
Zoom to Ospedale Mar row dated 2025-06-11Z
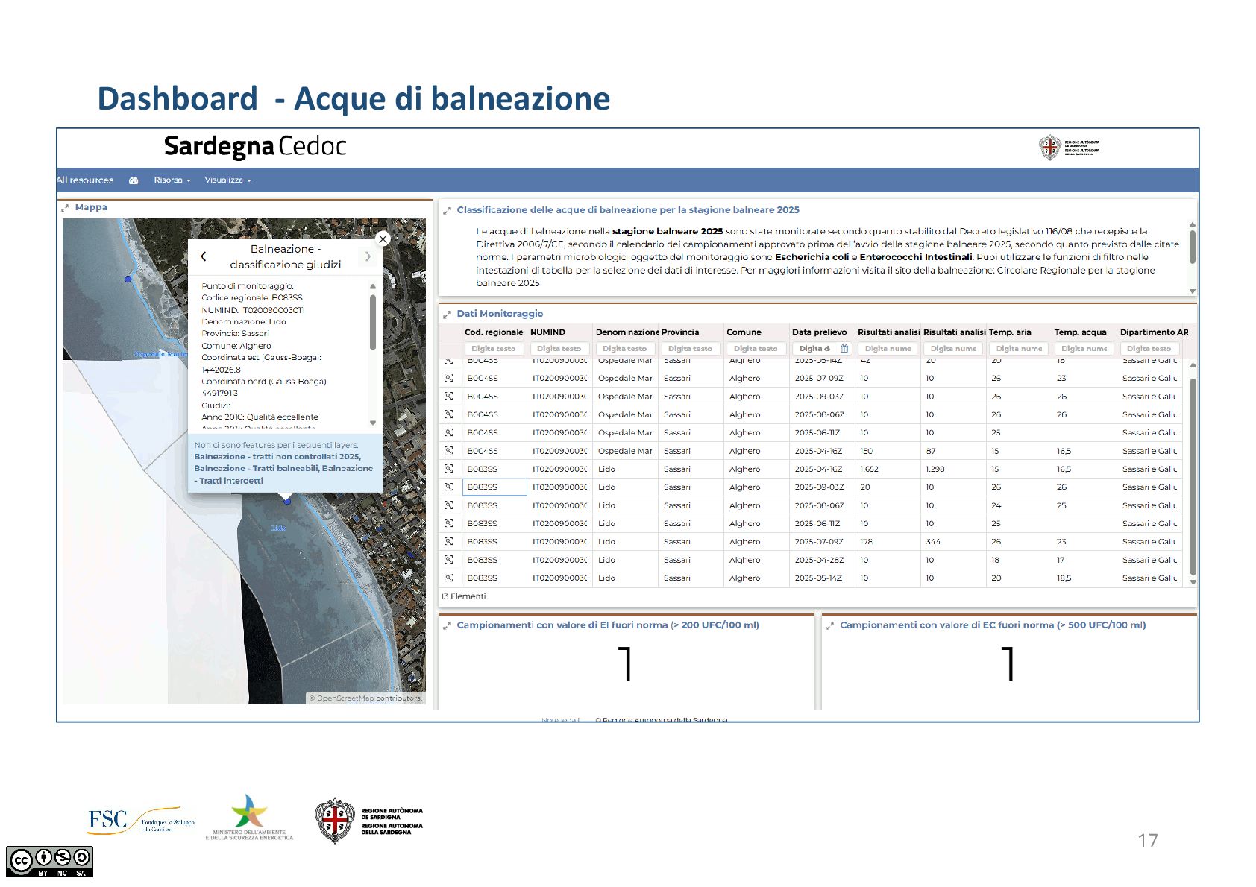pyautogui.click(x=448, y=432)
